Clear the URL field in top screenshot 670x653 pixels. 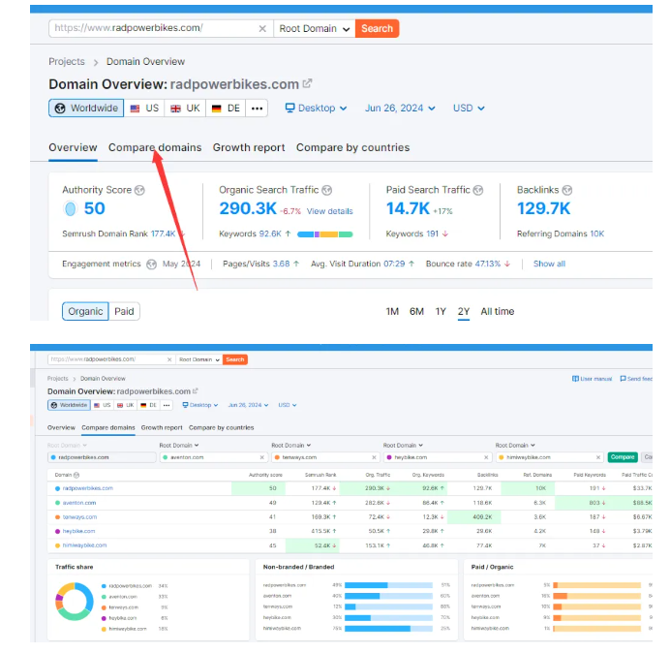point(262,29)
